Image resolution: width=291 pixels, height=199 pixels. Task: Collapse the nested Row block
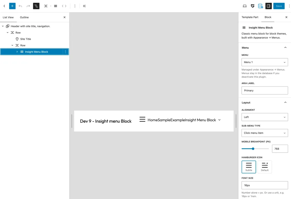12,45
